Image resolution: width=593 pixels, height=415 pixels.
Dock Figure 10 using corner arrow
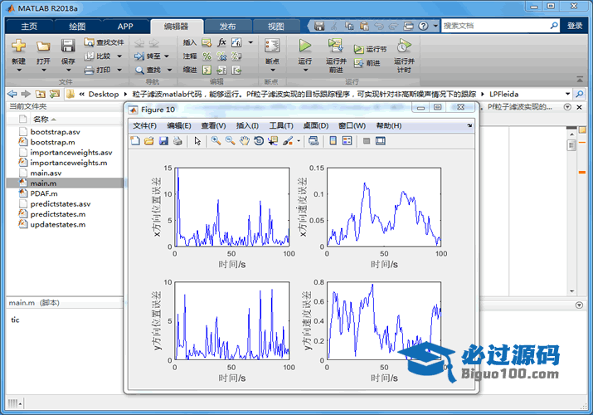469,125
